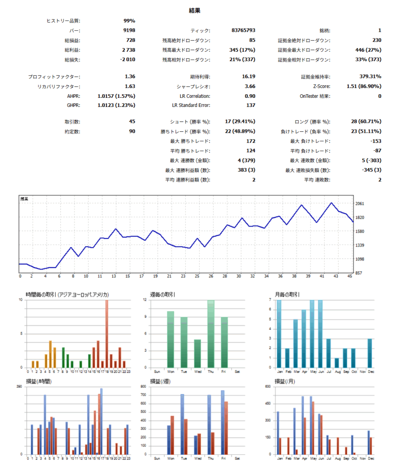Select the 最大 勝ちトレード value 172

(251, 141)
